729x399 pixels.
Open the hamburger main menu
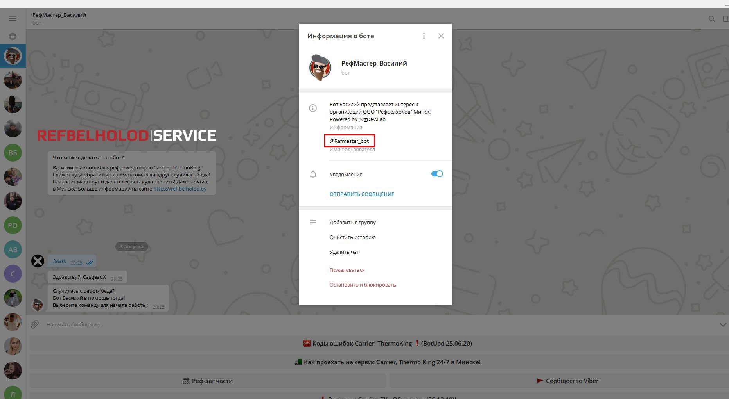[13, 19]
